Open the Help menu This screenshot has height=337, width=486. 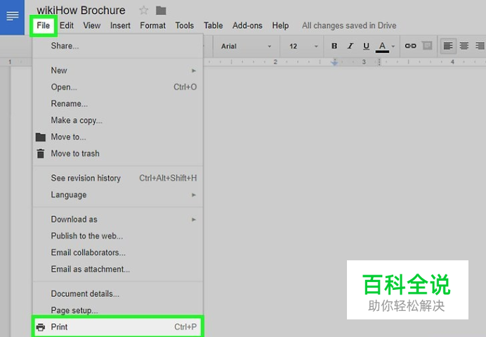(x=280, y=25)
